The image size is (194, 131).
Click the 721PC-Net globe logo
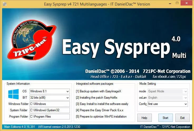coord(32,40)
